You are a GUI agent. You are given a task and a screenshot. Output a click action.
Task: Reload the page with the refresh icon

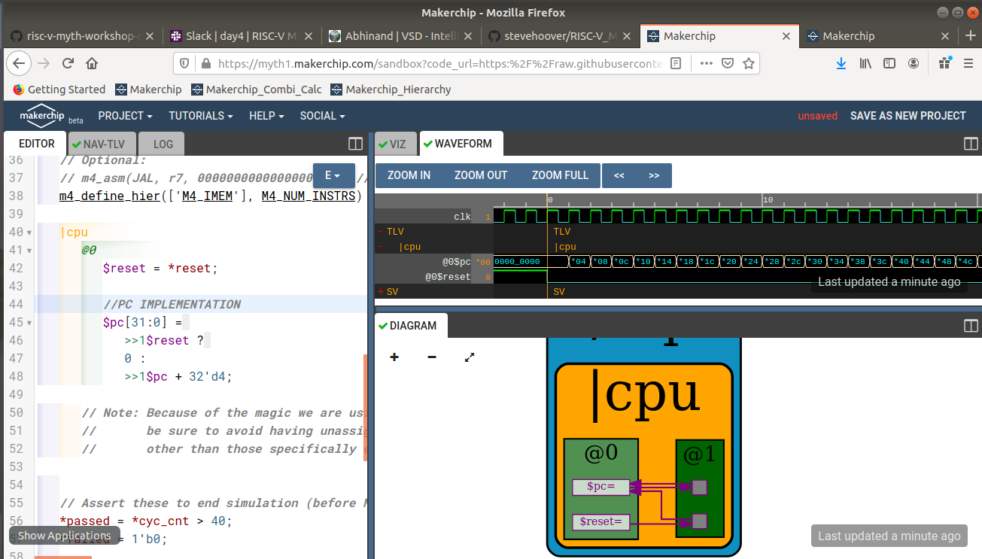pos(68,63)
